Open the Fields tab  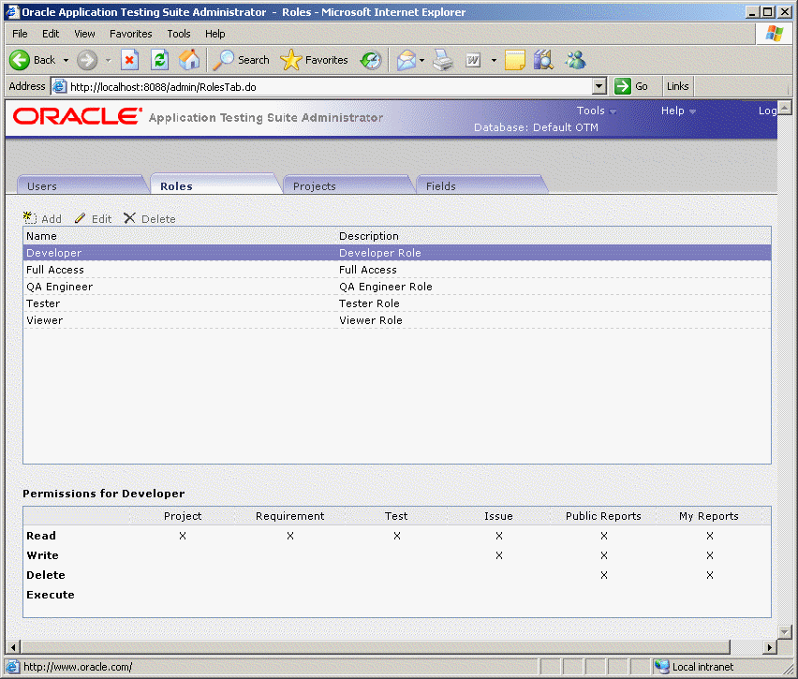point(441,186)
